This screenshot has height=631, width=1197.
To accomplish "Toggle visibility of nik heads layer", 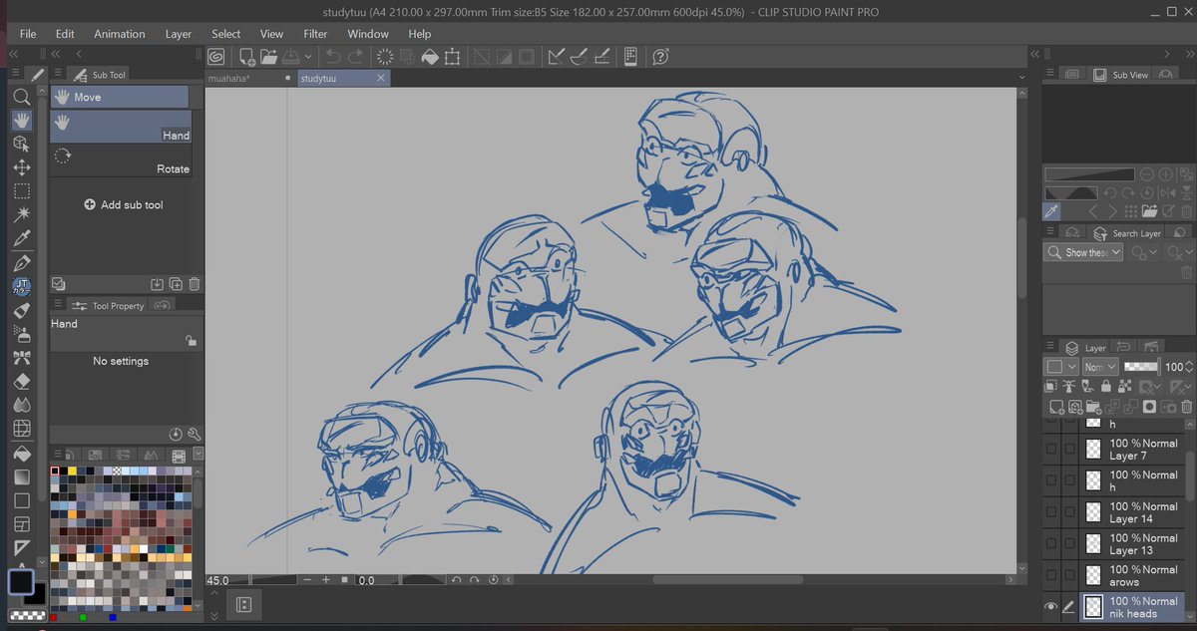I will pyautogui.click(x=1050, y=606).
